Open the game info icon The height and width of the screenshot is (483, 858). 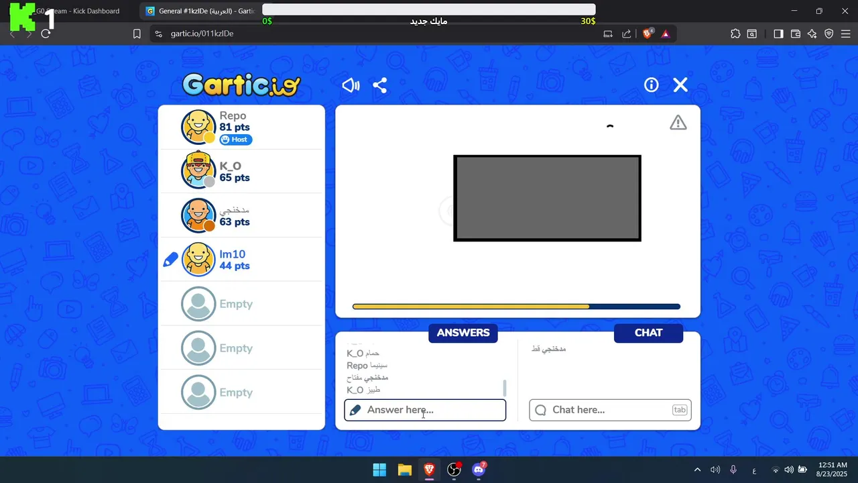[x=652, y=85]
